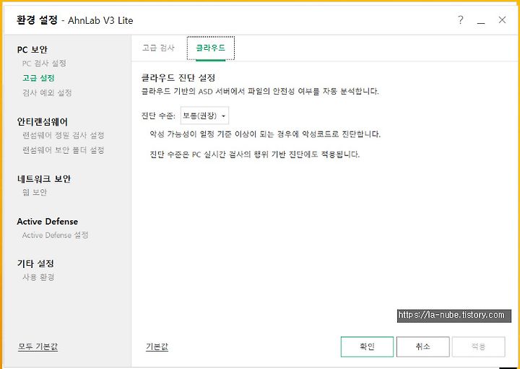Open the help question mark icon
The width and height of the screenshot is (520, 369).
(x=460, y=20)
